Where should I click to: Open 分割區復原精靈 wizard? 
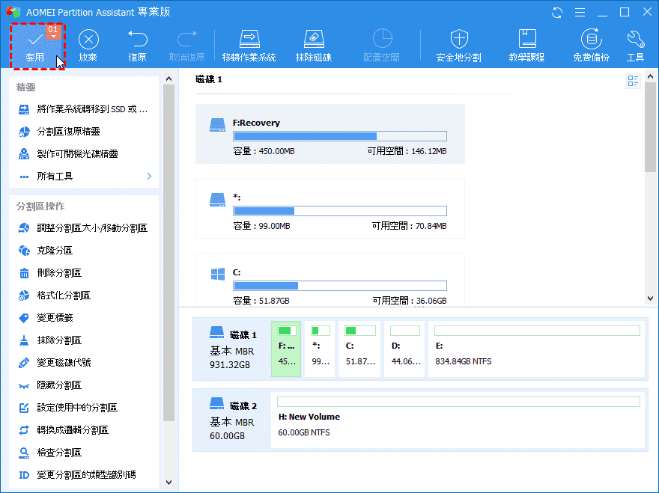(83, 132)
